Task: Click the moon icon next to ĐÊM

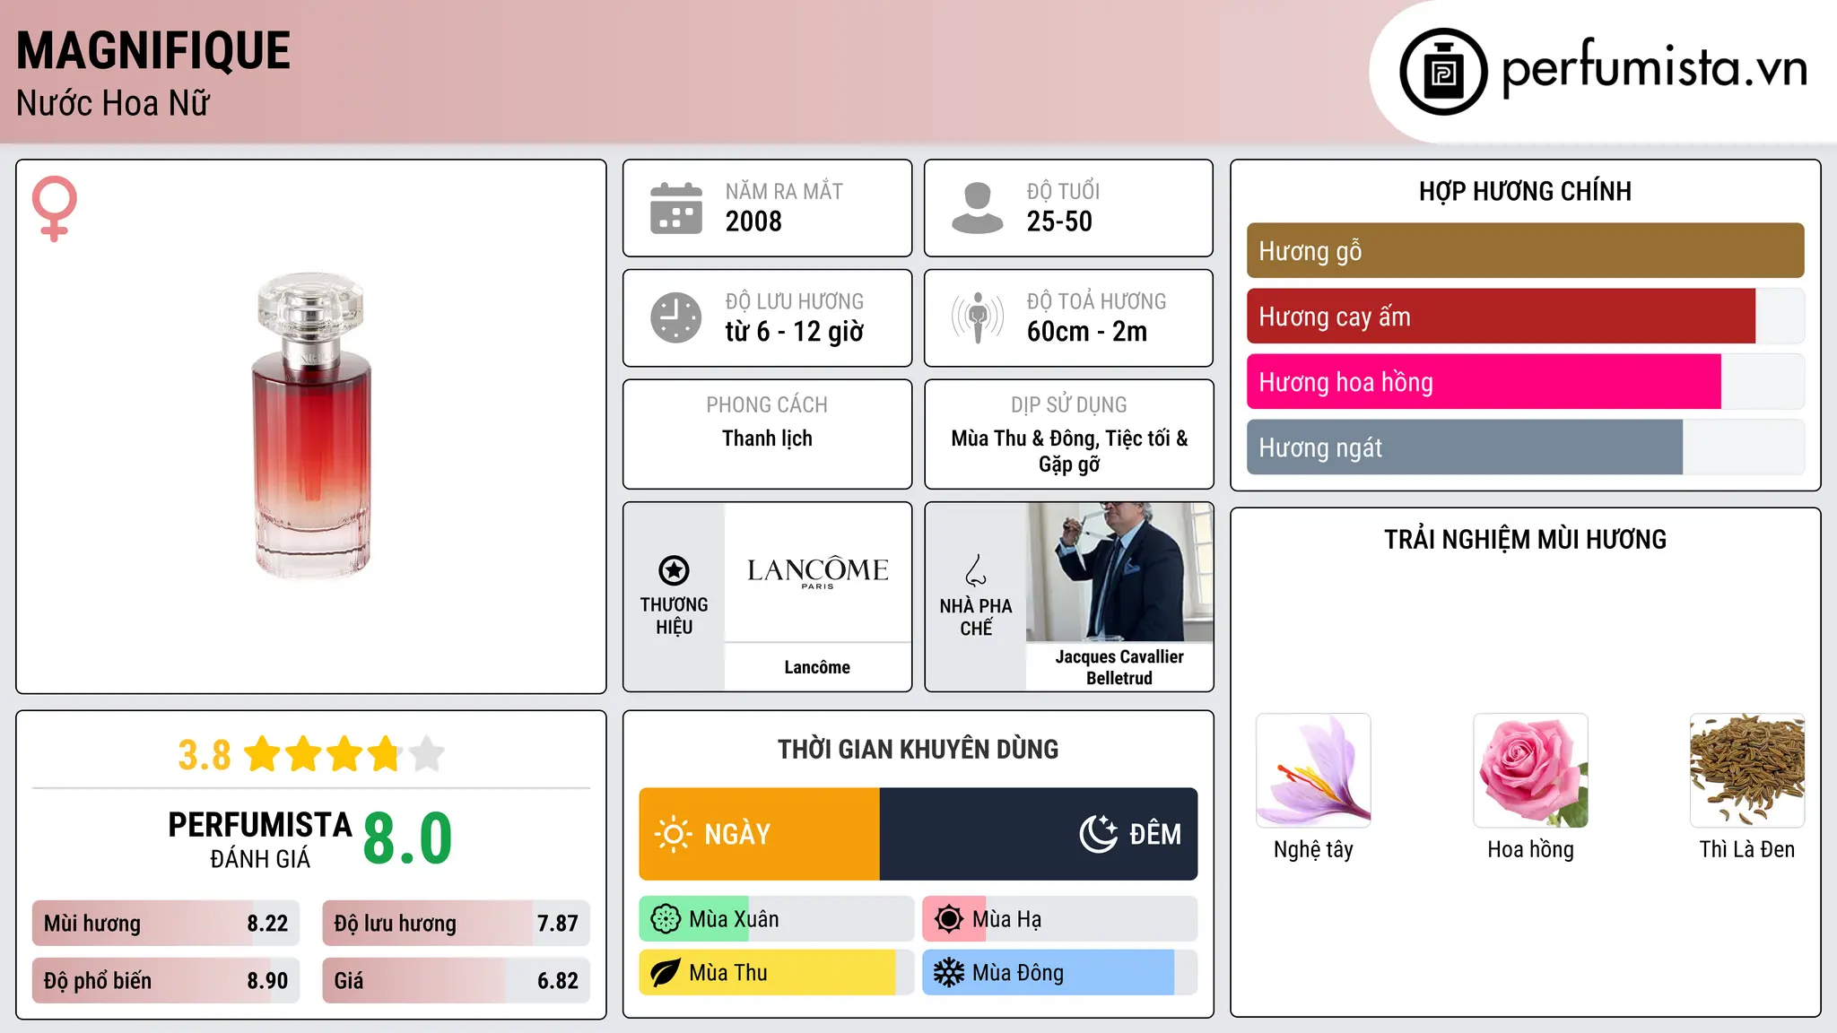Action: [x=1098, y=834]
